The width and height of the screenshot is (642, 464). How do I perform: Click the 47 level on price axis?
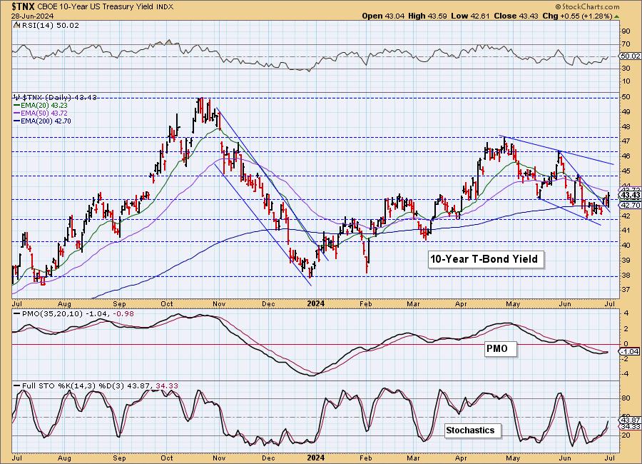(626, 141)
